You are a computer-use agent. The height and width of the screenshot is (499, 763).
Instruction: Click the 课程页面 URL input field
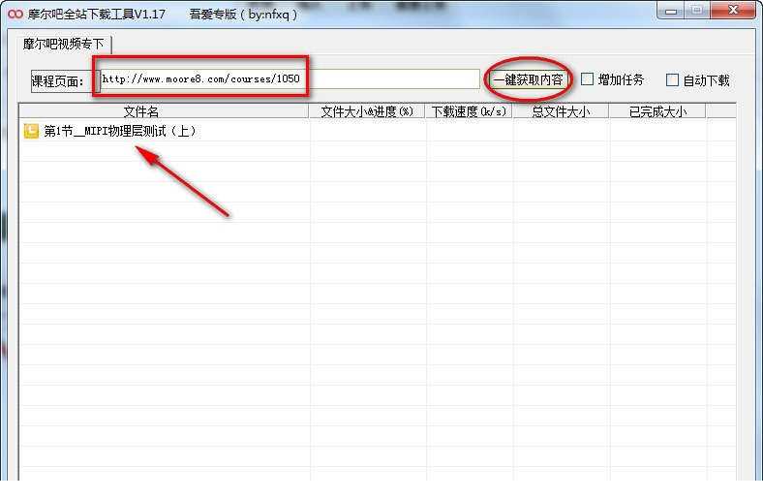click(290, 79)
